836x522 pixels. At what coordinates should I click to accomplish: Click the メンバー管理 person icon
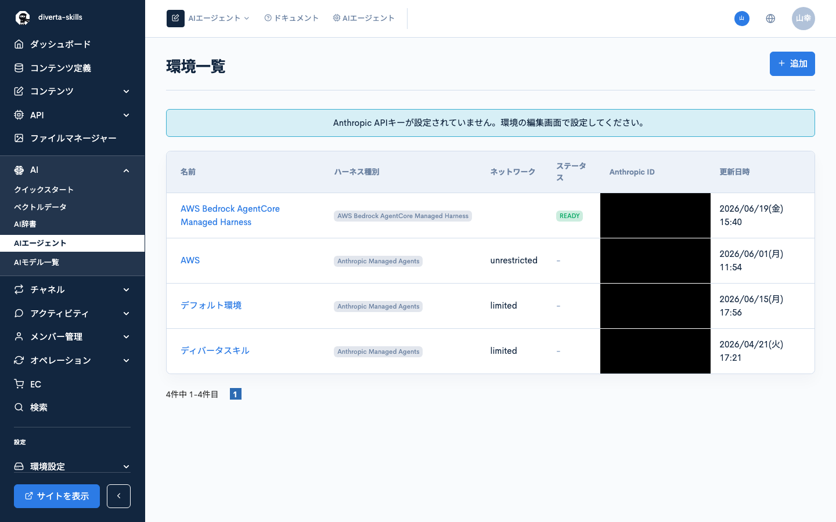(x=19, y=336)
